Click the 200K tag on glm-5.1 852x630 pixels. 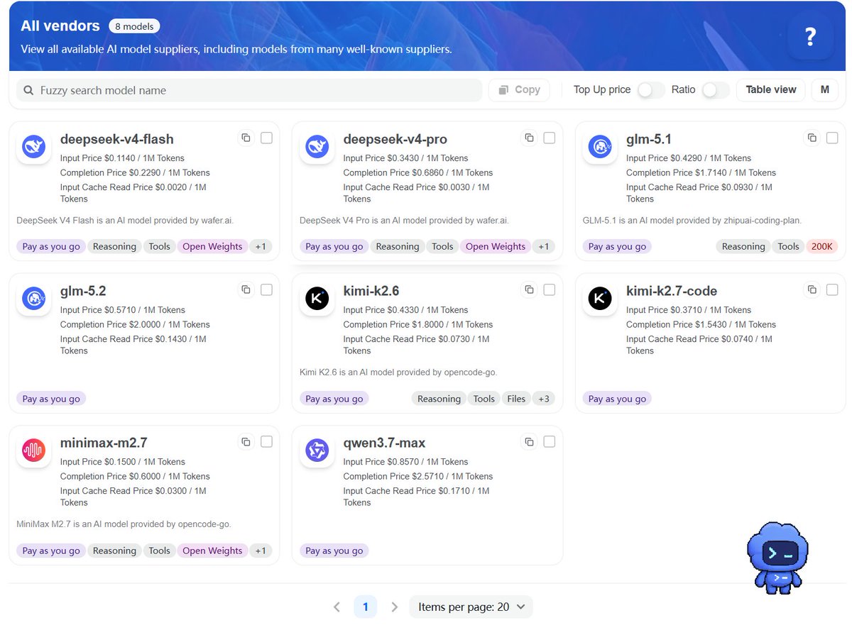[822, 247]
